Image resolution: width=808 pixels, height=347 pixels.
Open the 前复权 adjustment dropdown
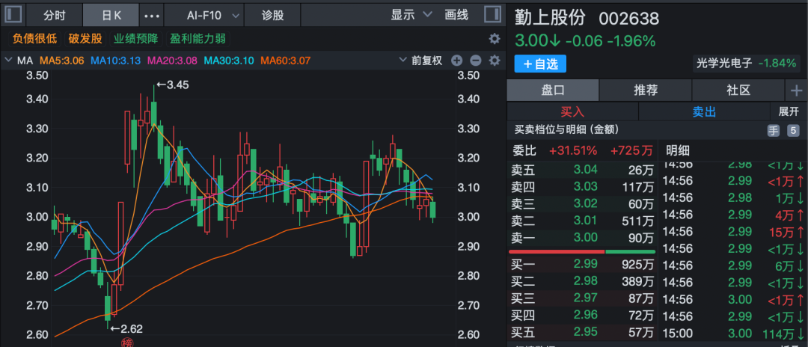[x=426, y=61]
